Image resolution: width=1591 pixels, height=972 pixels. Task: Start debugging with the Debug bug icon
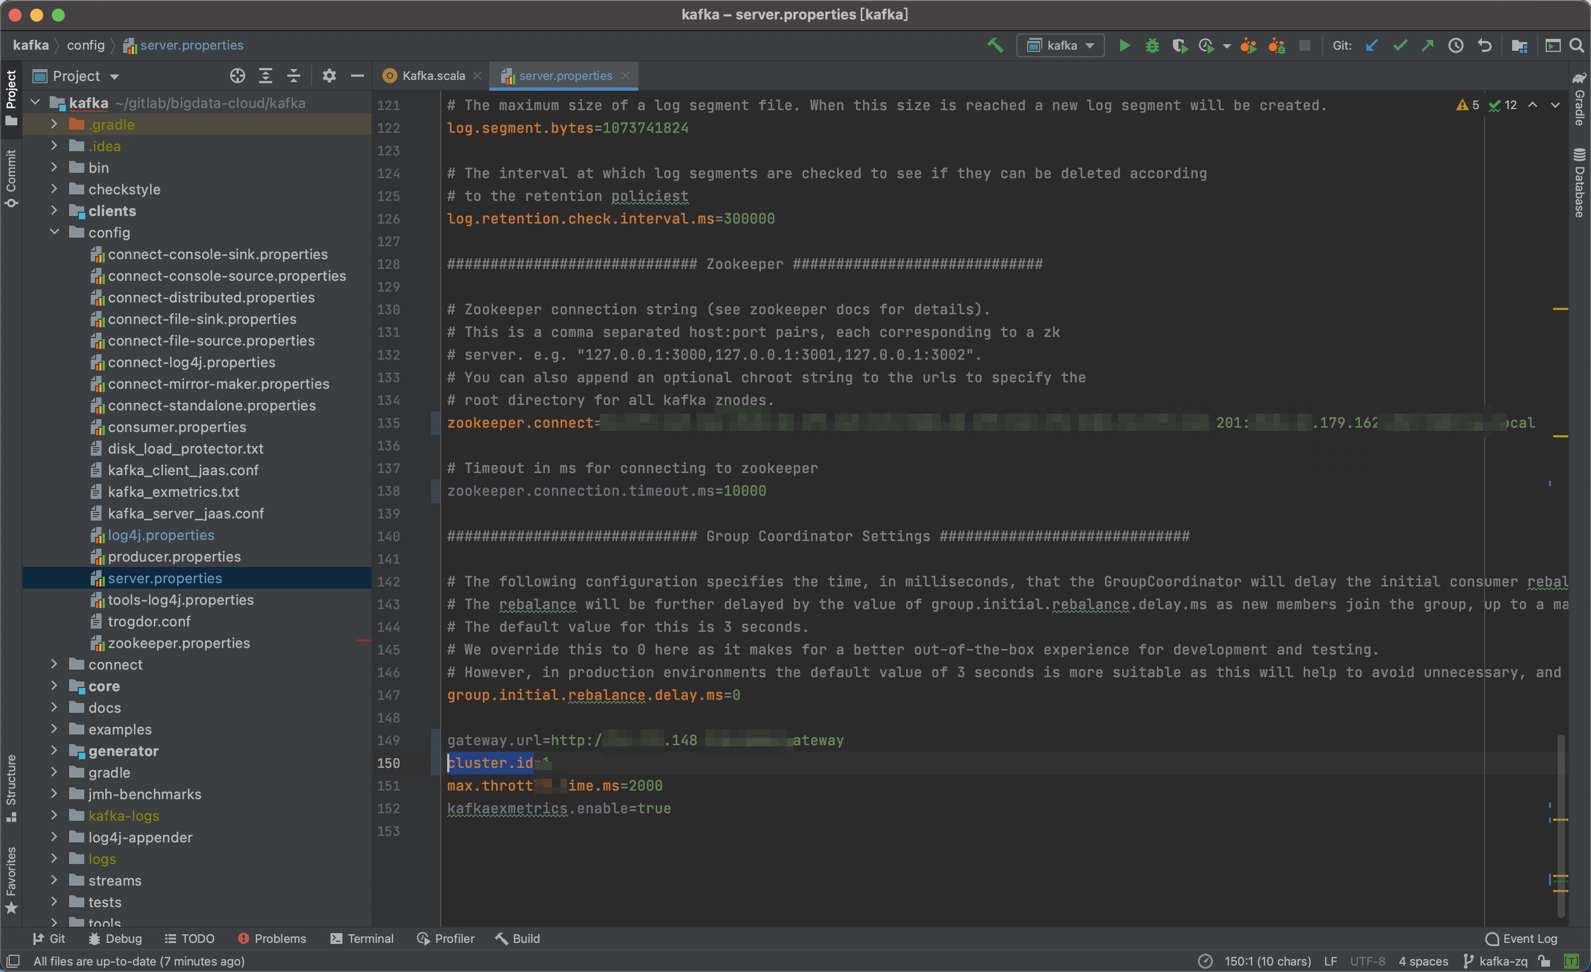(x=1152, y=45)
